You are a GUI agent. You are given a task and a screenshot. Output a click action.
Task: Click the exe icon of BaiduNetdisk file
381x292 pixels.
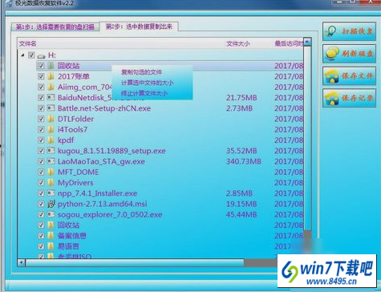coord(51,97)
